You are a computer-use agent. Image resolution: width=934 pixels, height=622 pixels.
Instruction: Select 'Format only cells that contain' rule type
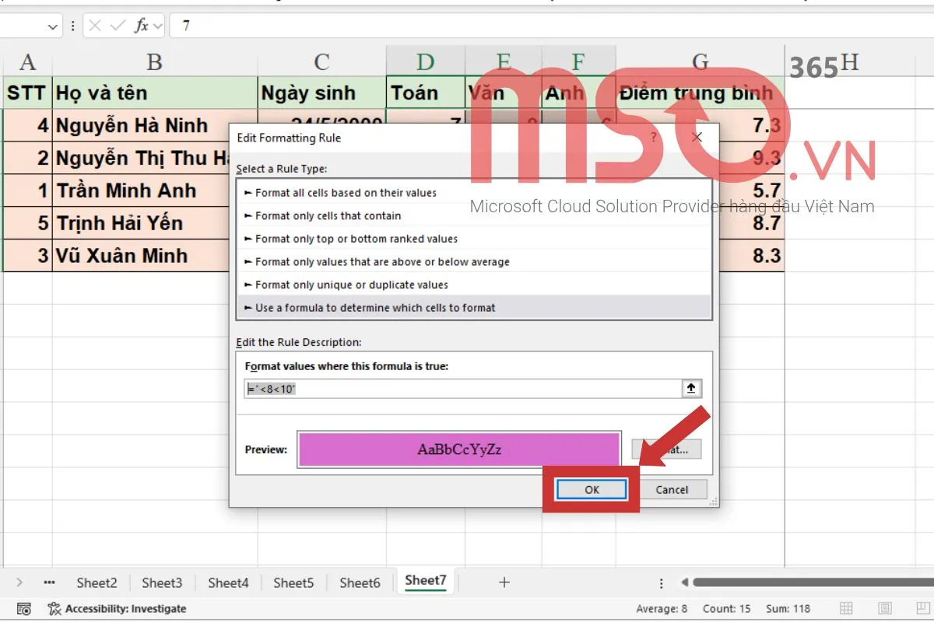(328, 215)
